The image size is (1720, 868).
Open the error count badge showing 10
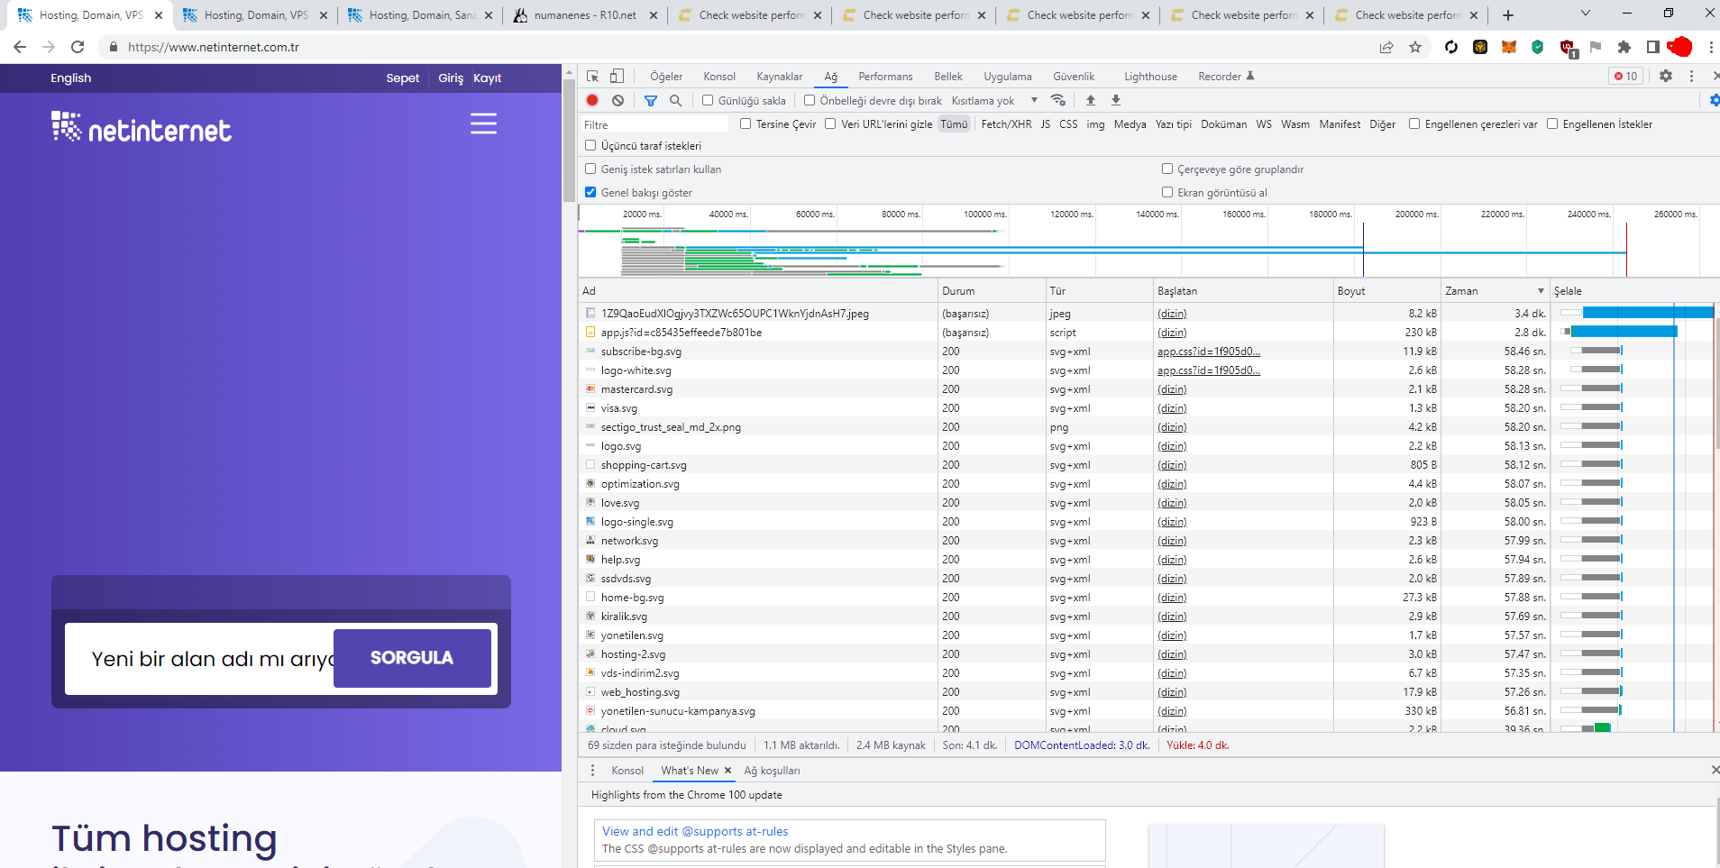[1626, 77]
